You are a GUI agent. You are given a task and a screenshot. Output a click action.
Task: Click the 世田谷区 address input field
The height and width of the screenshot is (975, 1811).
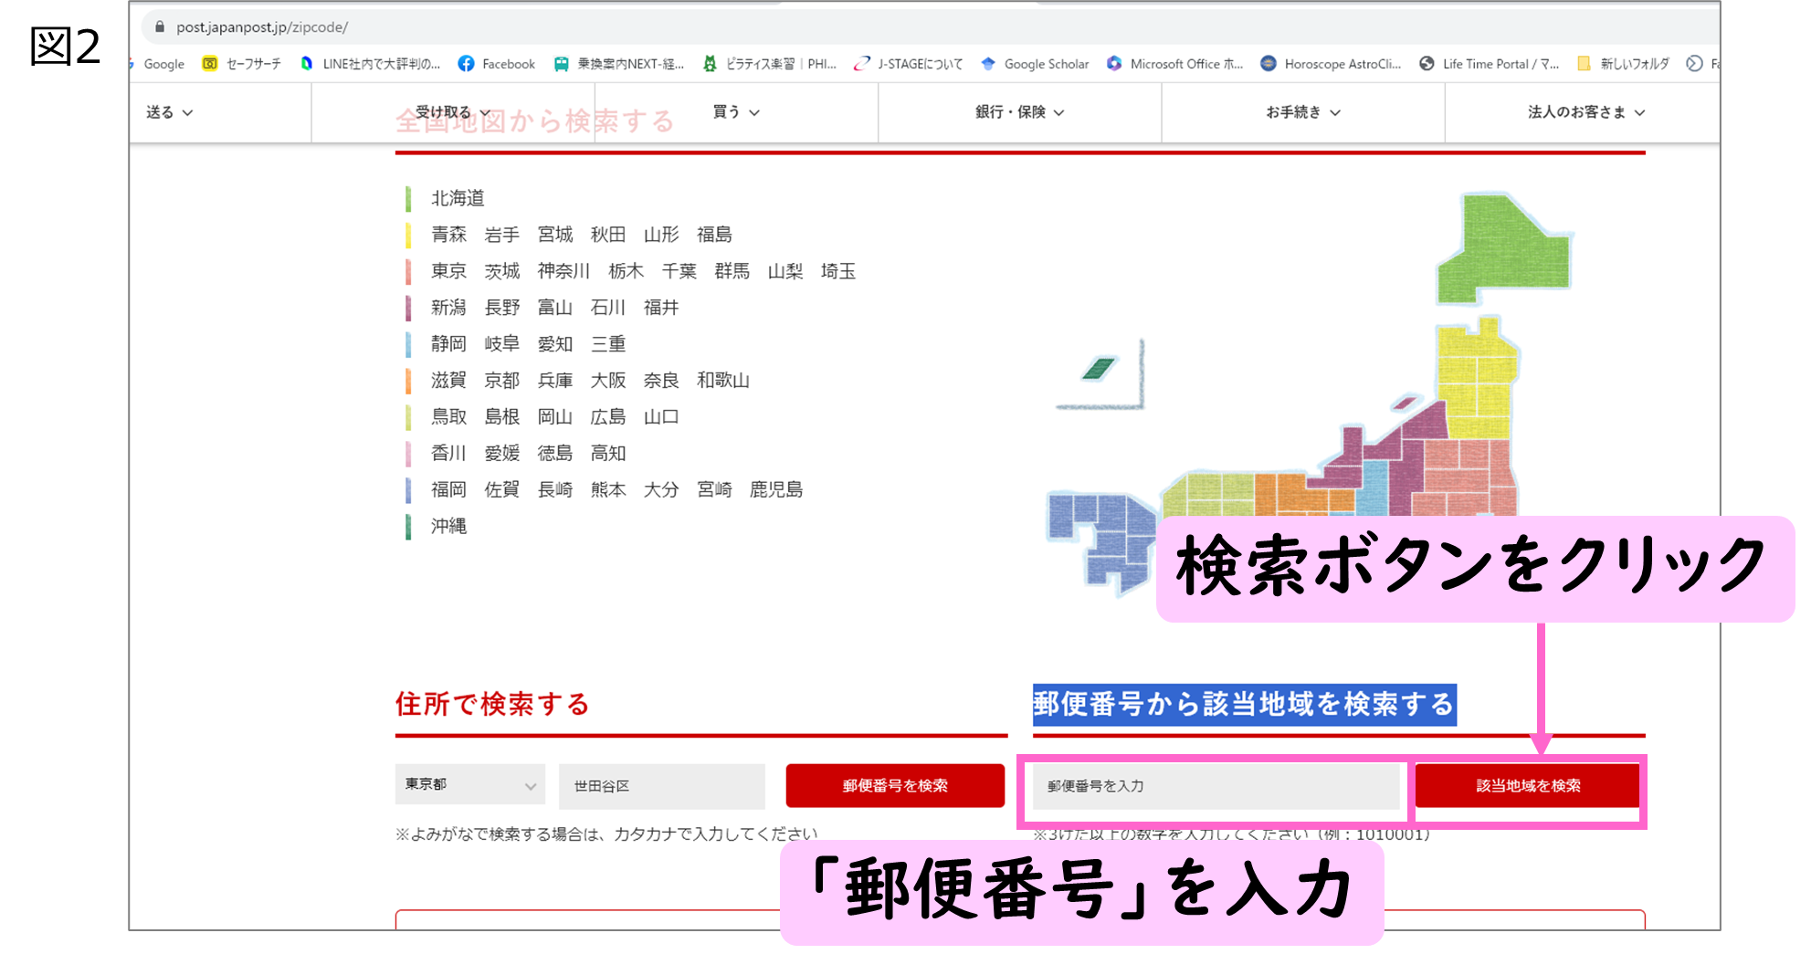coord(661,786)
